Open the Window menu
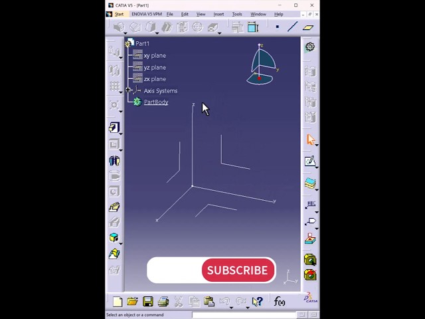This screenshot has height=319, width=425. click(x=258, y=14)
